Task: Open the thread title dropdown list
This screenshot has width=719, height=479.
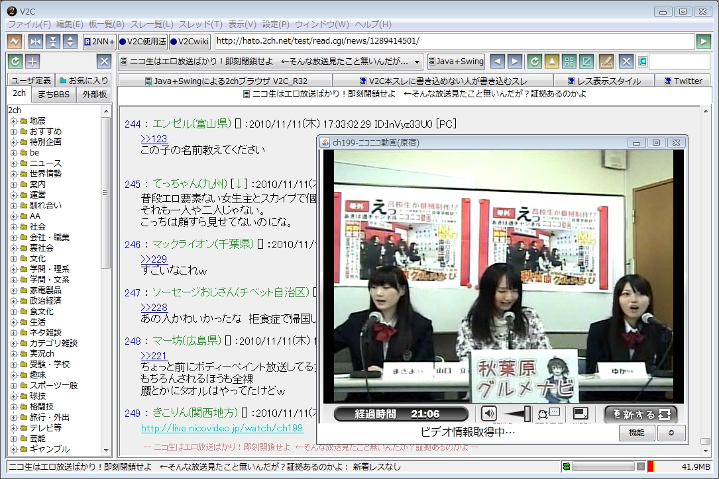Action: (417, 62)
